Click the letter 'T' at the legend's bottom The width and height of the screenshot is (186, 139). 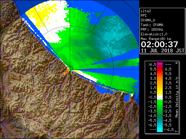[x=177, y=131]
